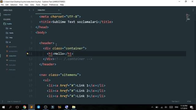The image size is (196, 110).
Task: Click the battery tray icon
Action: [157, 107]
